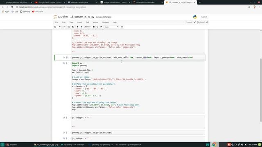
Task: Restart and run all with fast-forward icon
Action: click(x=101, y=27)
